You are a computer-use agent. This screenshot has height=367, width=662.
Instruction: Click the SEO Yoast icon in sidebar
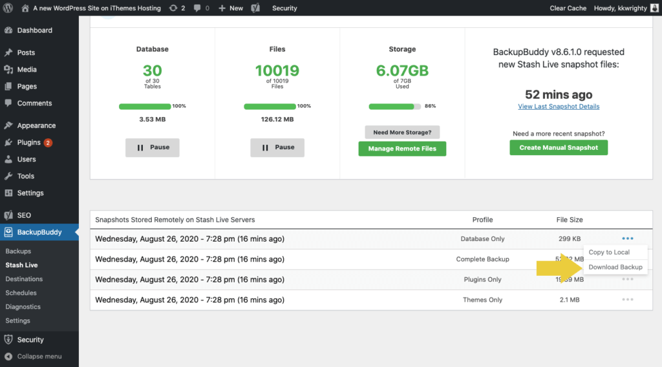(8, 215)
